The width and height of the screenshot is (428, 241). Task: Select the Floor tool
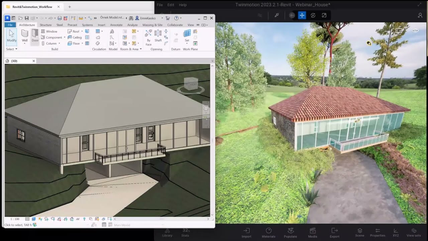pyautogui.click(x=74, y=43)
